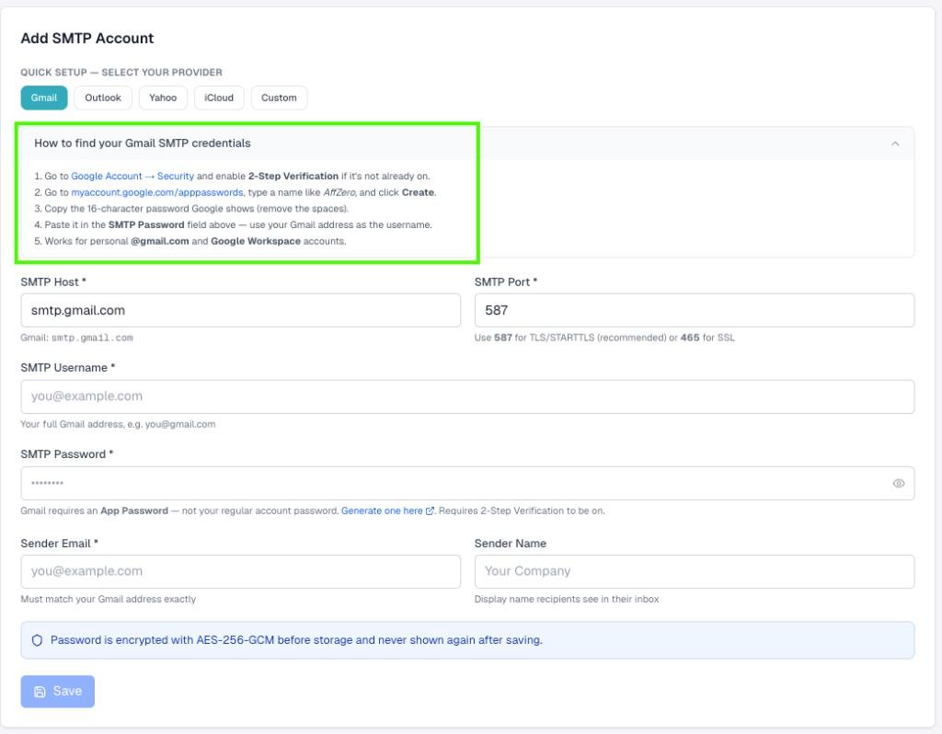This screenshot has width=942, height=734.
Task: Choose the Yahoo provider option
Action: point(163,97)
